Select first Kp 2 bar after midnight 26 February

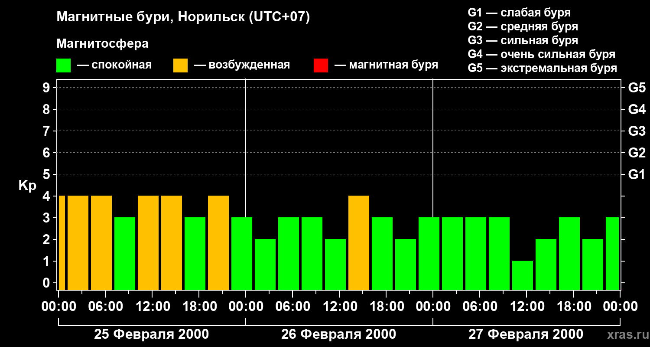tap(265, 264)
